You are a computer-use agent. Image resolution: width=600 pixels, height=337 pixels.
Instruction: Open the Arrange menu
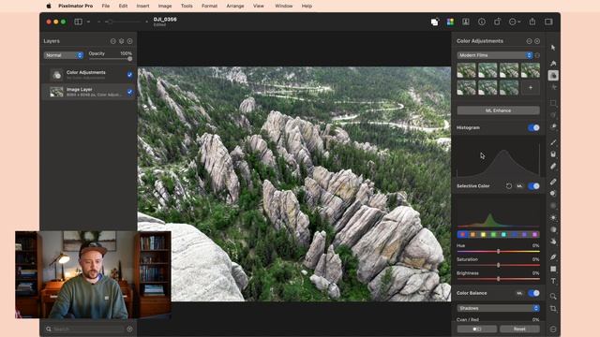[x=235, y=6]
